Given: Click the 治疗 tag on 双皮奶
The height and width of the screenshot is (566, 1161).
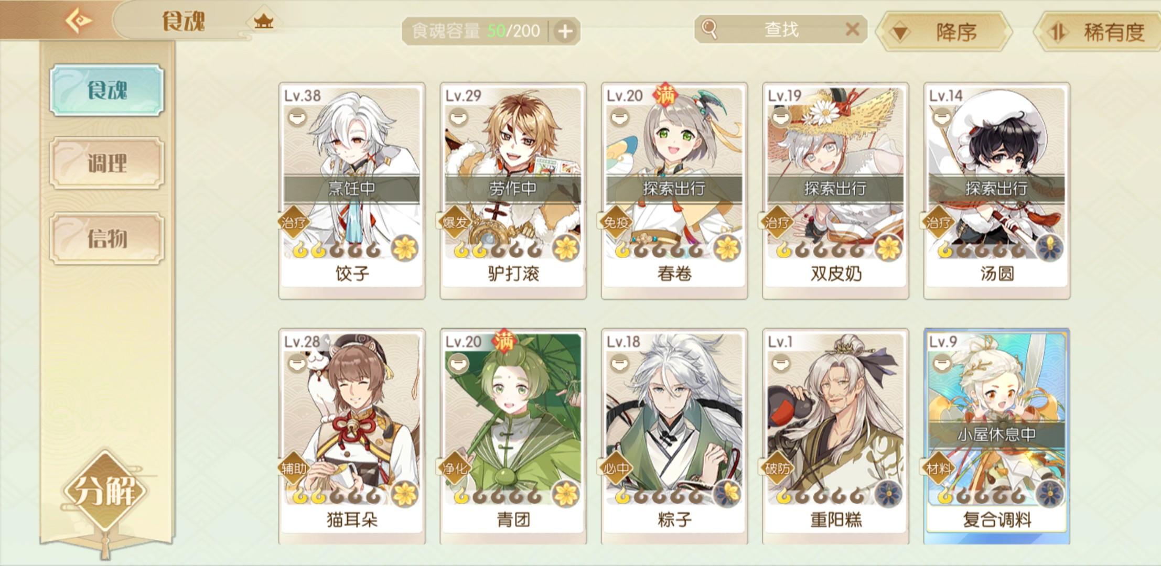Looking at the screenshot, I should [777, 222].
